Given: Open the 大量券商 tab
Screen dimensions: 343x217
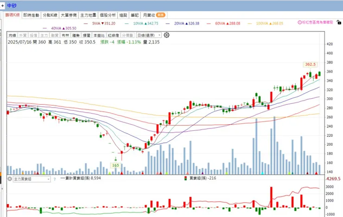Looking at the screenshot, I should [x=69, y=15].
